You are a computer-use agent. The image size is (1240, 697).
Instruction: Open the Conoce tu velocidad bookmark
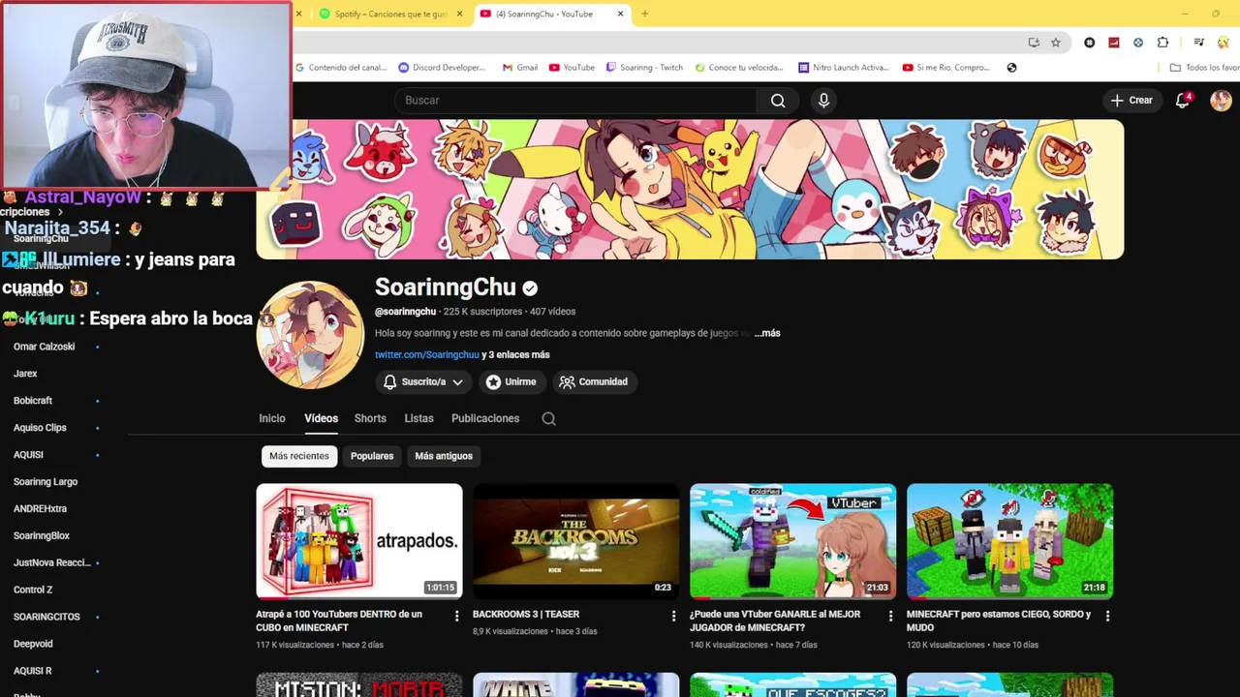(x=738, y=68)
